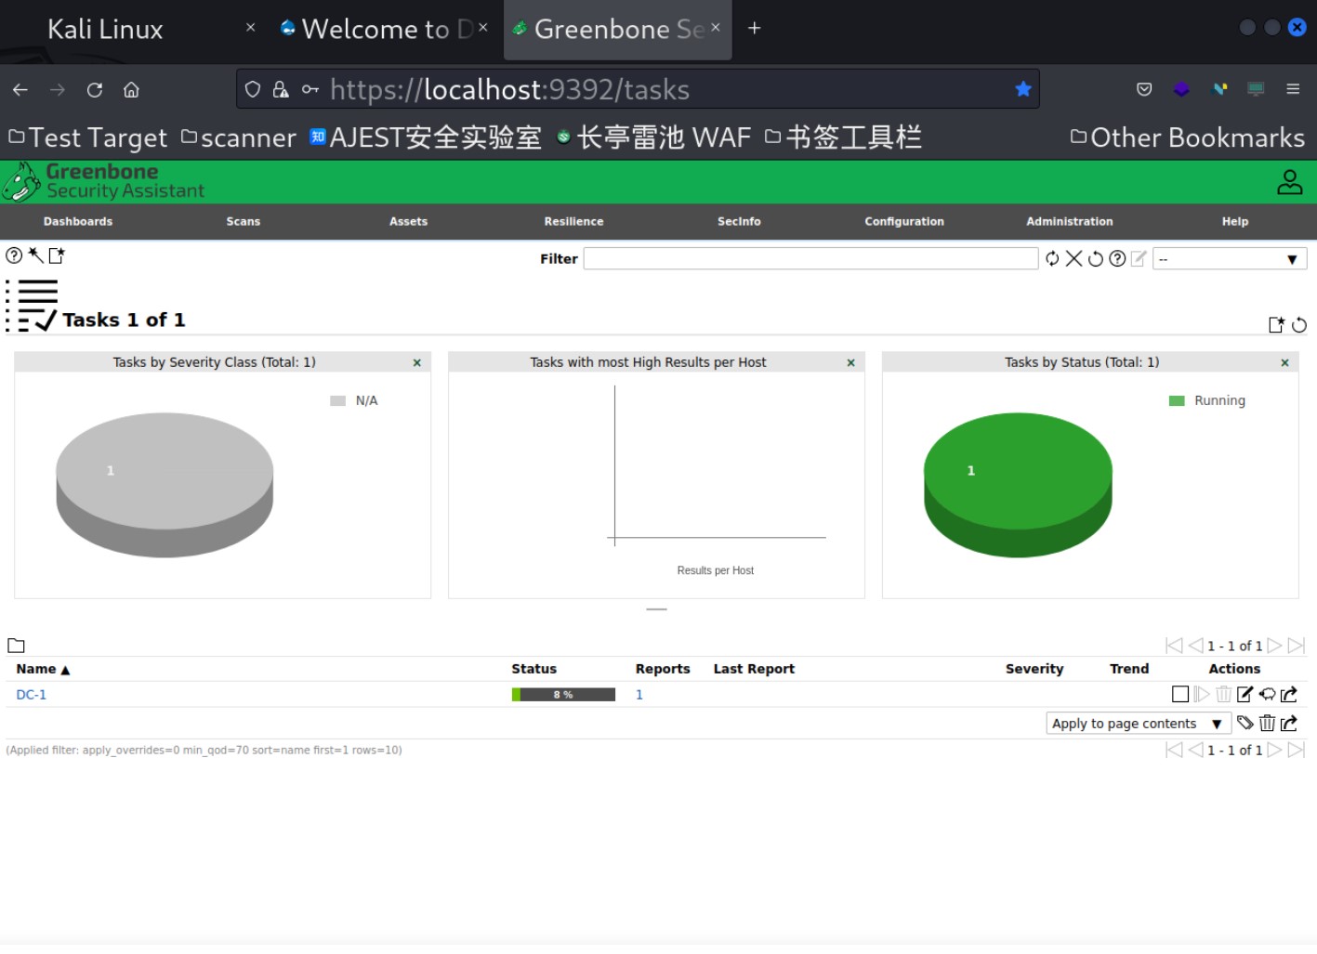The height and width of the screenshot is (954, 1317).
Task: Click inside the Filter text field
Action: point(810,259)
